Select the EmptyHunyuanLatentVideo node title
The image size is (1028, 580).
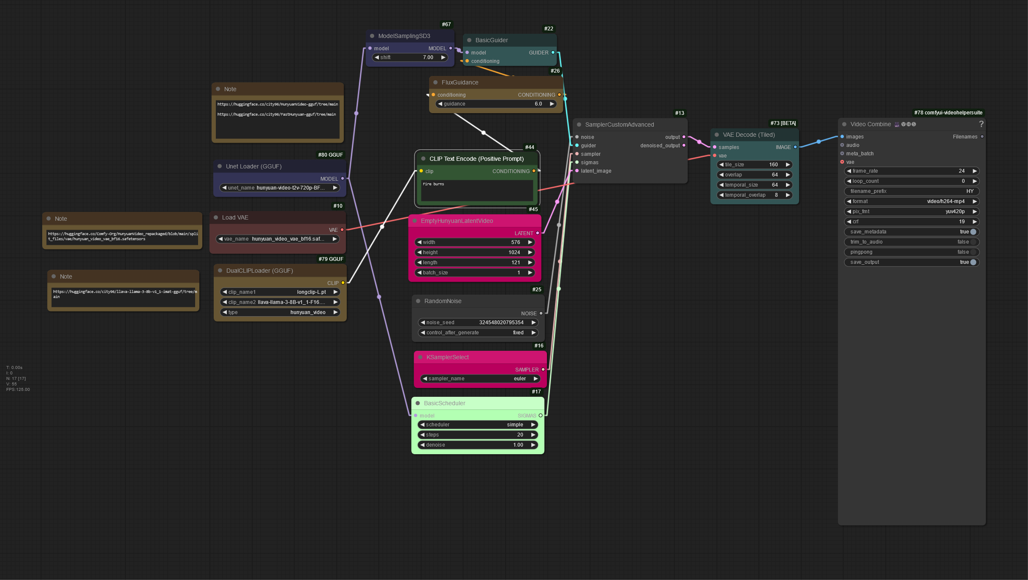[x=457, y=221]
